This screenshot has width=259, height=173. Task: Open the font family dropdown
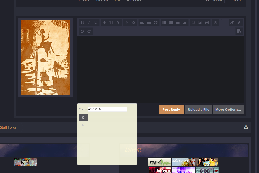(x=118, y=22)
